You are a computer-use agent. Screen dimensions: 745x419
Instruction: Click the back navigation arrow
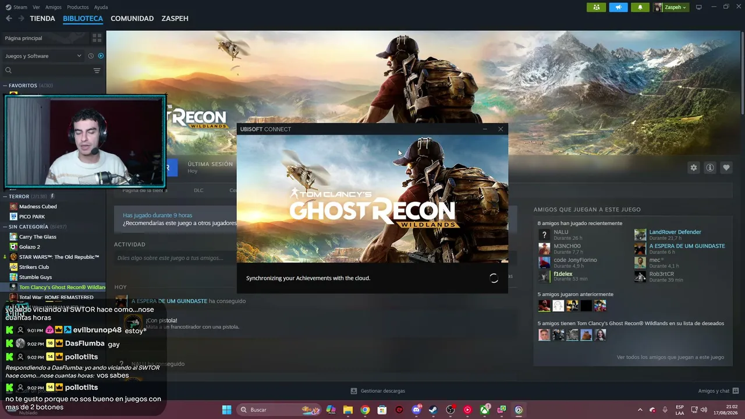coord(9,19)
